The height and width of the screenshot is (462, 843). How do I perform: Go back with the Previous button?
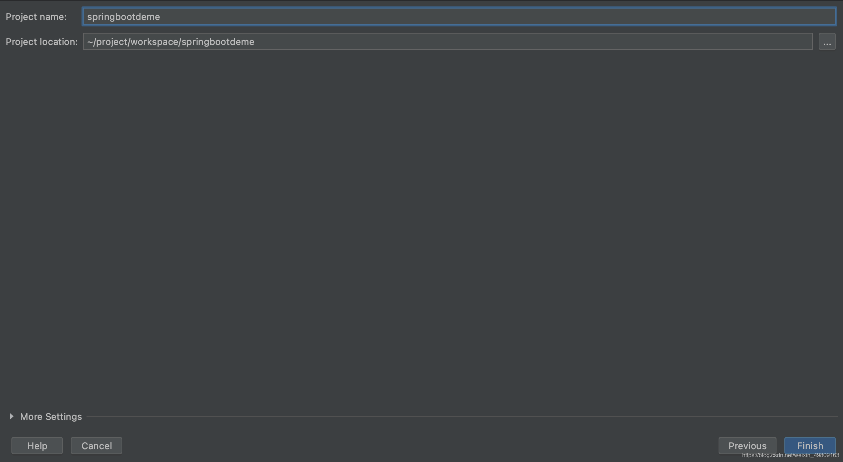point(747,446)
